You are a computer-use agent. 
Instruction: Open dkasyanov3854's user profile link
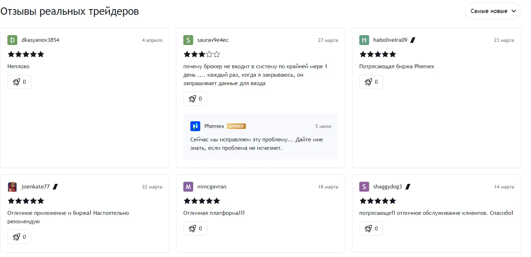[x=40, y=40]
